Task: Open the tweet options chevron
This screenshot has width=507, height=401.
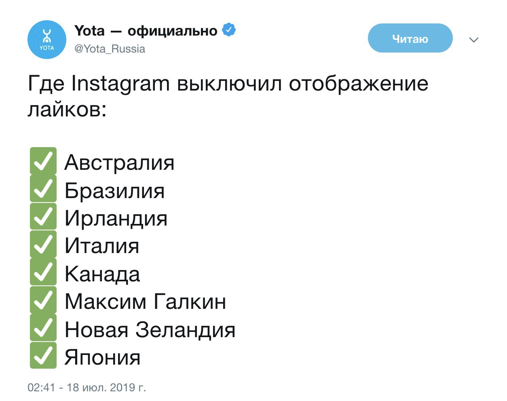Action: coord(473,40)
